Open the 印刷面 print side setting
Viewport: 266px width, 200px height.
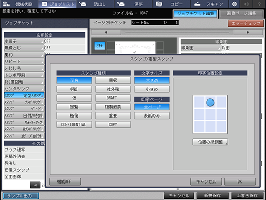pos(201,48)
